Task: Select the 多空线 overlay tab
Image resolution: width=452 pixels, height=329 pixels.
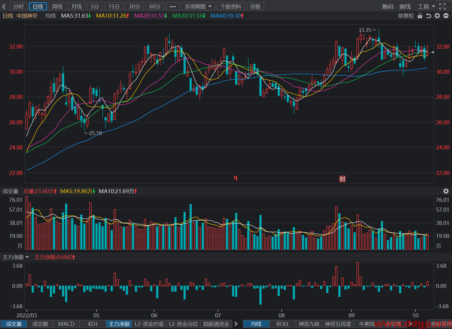Action: click(393, 324)
